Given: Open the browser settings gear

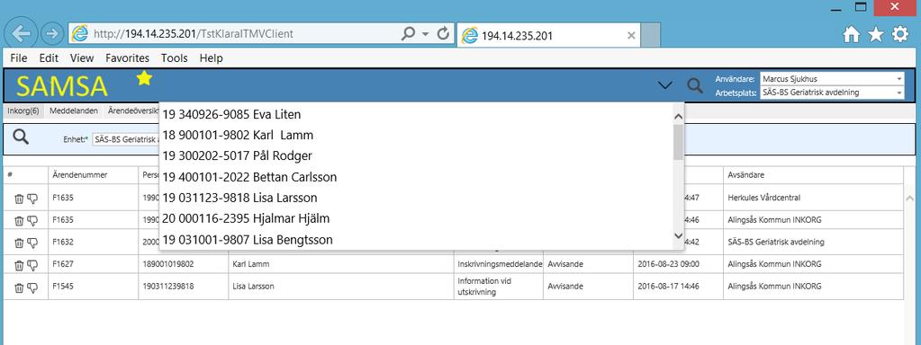Looking at the screenshot, I should [x=900, y=34].
